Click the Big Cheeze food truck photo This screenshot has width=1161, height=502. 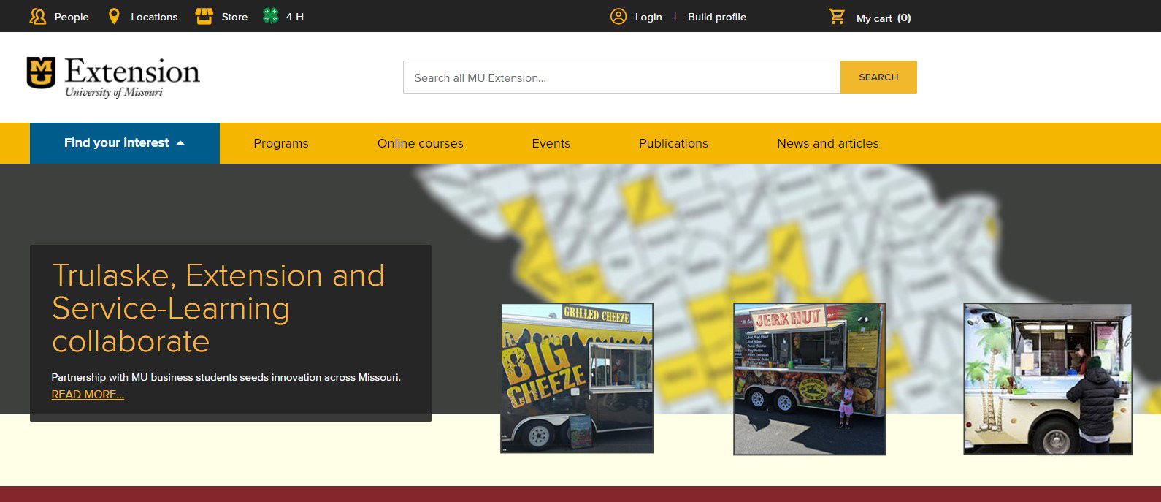[577, 379]
